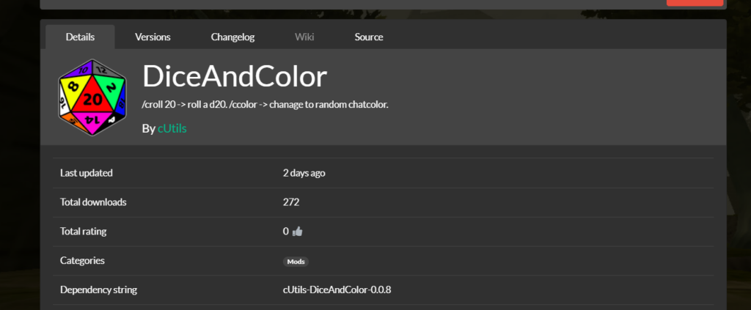
Task: Switch to the Versions tab
Action: 153,37
